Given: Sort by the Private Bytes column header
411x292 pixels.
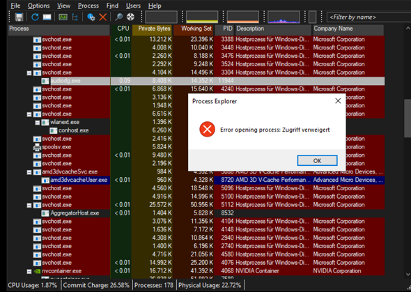Looking at the screenshot, I should 152,30.
